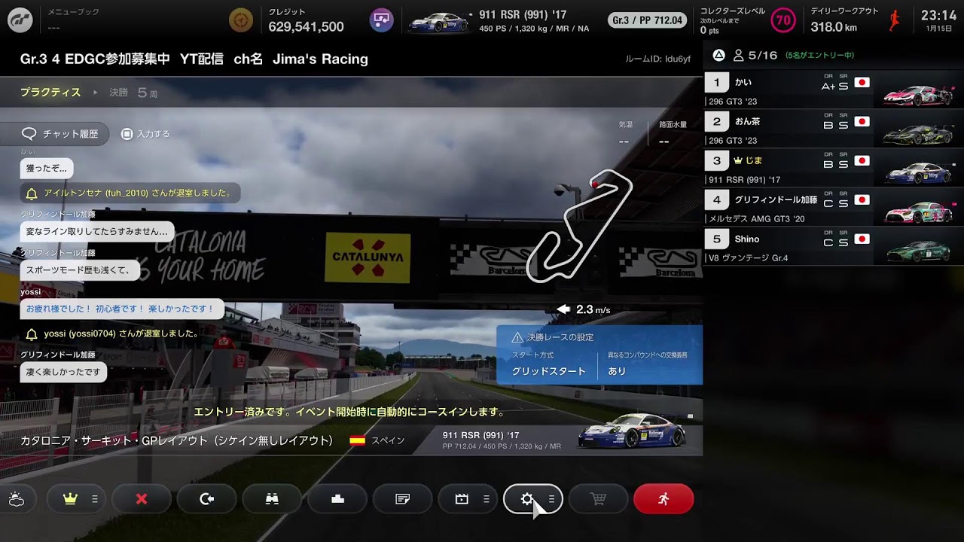Image resolution: width=964 pixels, height=542 pixels.
Task: Click the room ID ldu6yf text
Action: pos(657,59)
